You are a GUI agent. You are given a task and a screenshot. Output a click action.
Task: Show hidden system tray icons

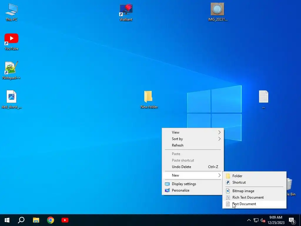click(249, 220)
